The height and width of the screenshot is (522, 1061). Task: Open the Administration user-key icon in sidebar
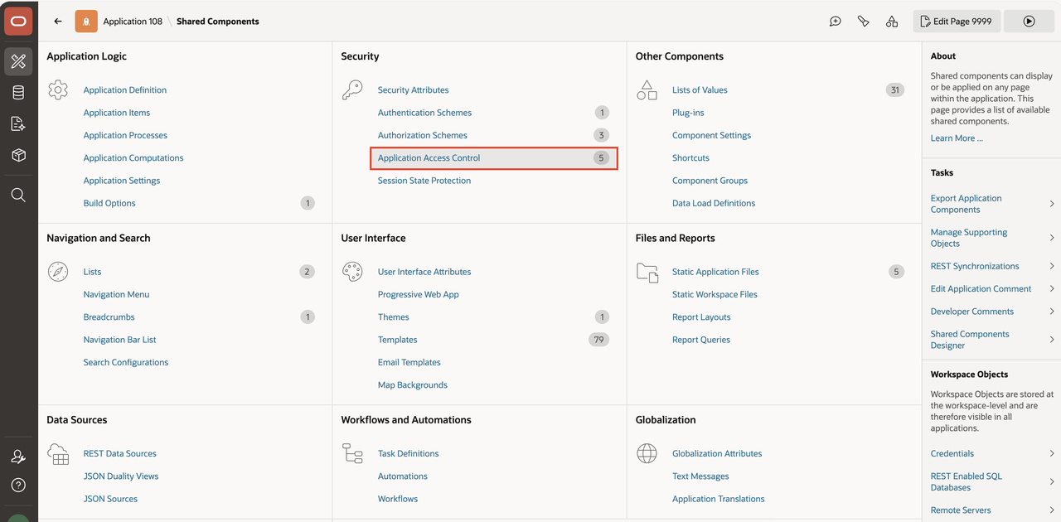[x=18, y=457]
